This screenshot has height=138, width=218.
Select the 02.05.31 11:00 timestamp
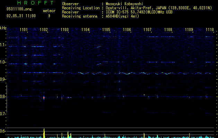pos(21,16)
